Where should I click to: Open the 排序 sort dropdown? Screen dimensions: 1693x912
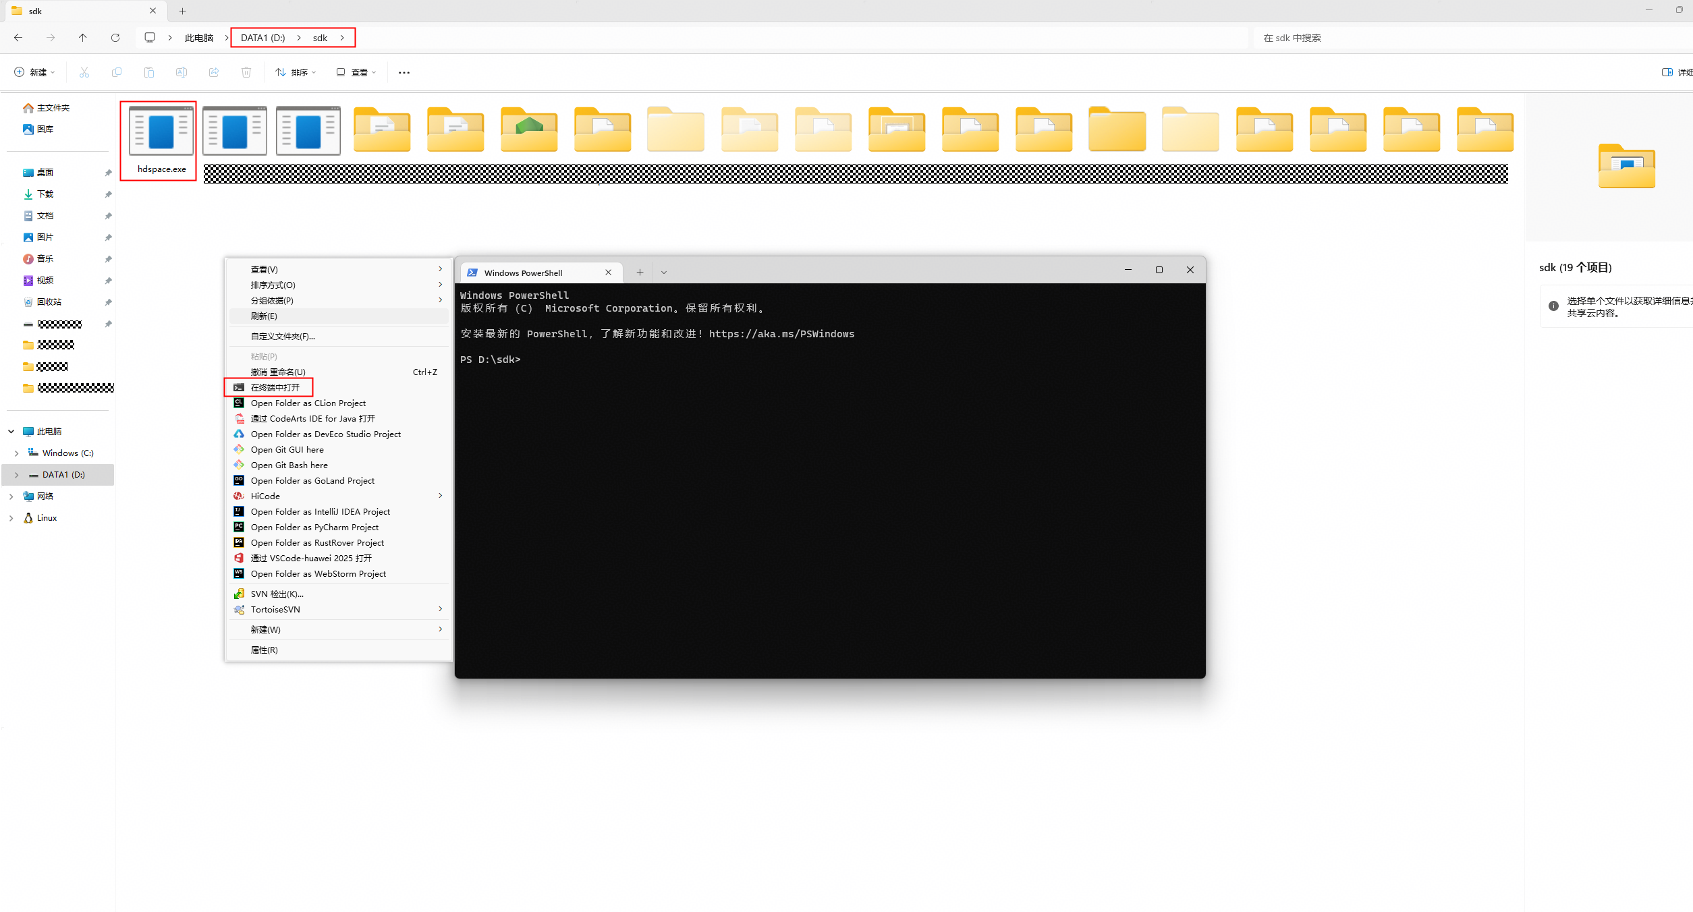(296, 72)
